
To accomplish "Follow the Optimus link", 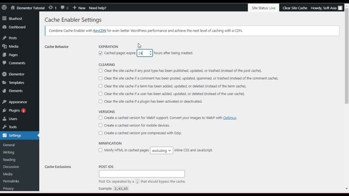I will tap(230, 118).
